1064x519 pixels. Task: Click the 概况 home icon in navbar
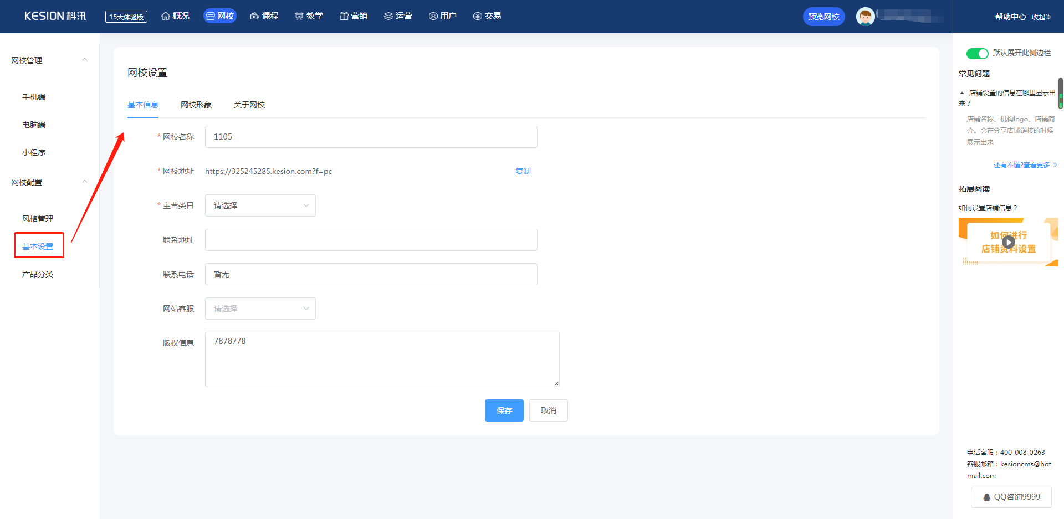(x=166, y=16)
